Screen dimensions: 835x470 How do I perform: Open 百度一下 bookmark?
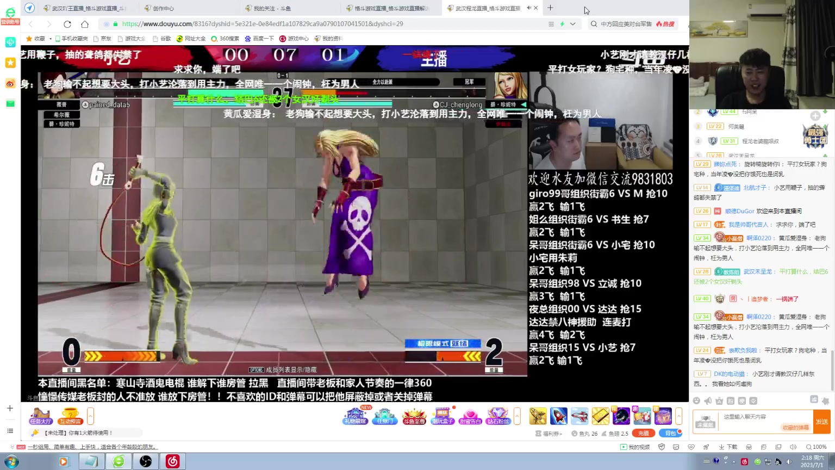click(x=259, y=39)
